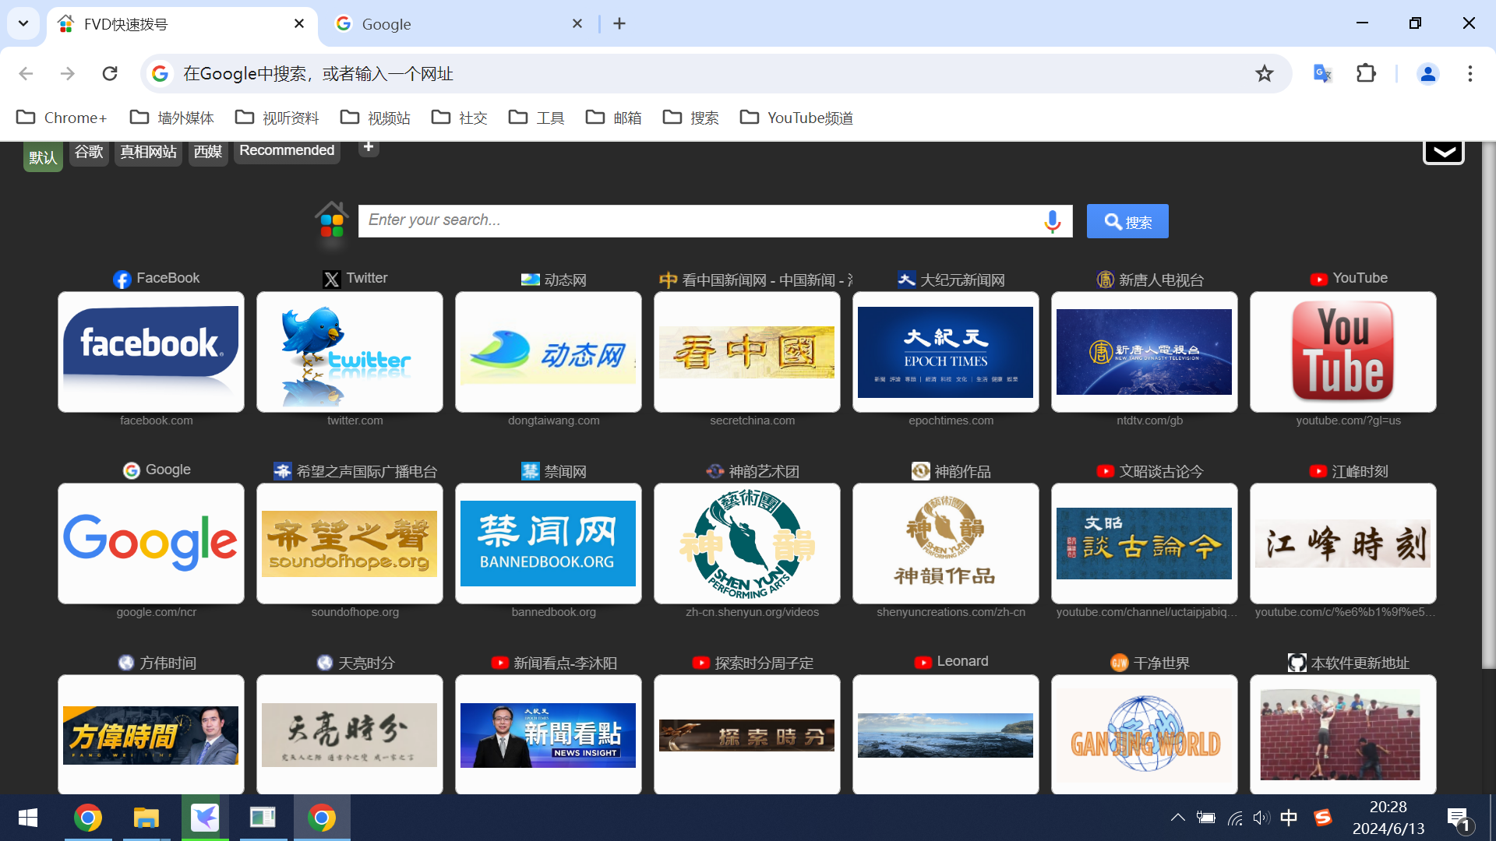Open the 墙外媒体 bookmark folder
The width and height of the screenshot is (1496, 841).
point(172,118)
